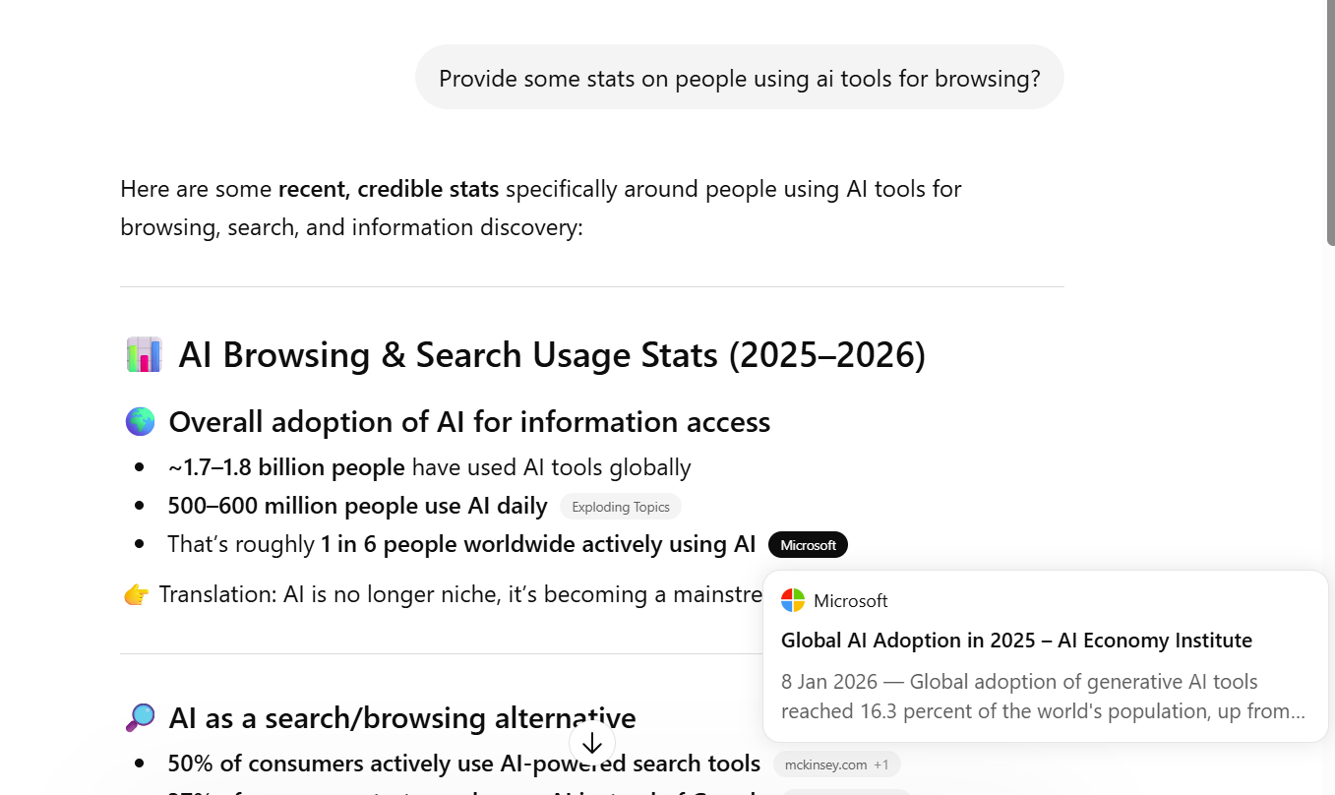Click the Microsoft source name in the card
Image resolution: width=1335 pixels, height=795 pixels.
coord(850,600)
